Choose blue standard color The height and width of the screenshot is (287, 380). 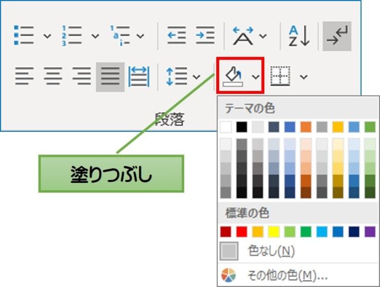338,232
